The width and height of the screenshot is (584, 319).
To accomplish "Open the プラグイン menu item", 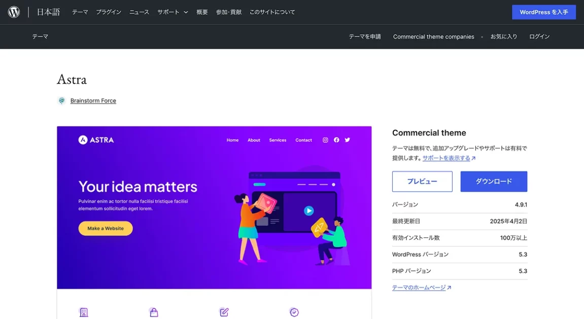I will pyautogui.click(x=109, y=12).
